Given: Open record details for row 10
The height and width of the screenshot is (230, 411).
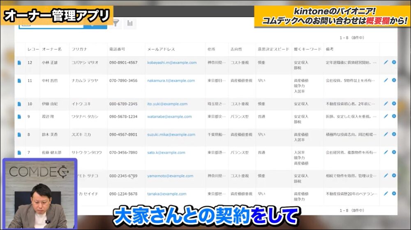Looking at the screenshot, I should pyautogui.click(x=19, y=104).
